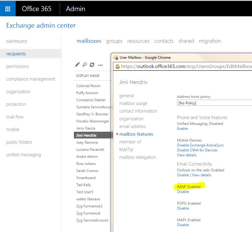The width and height of the screenshot is (252, 232).
Task: Open mailbox delegation section
Action: point(138,157)
